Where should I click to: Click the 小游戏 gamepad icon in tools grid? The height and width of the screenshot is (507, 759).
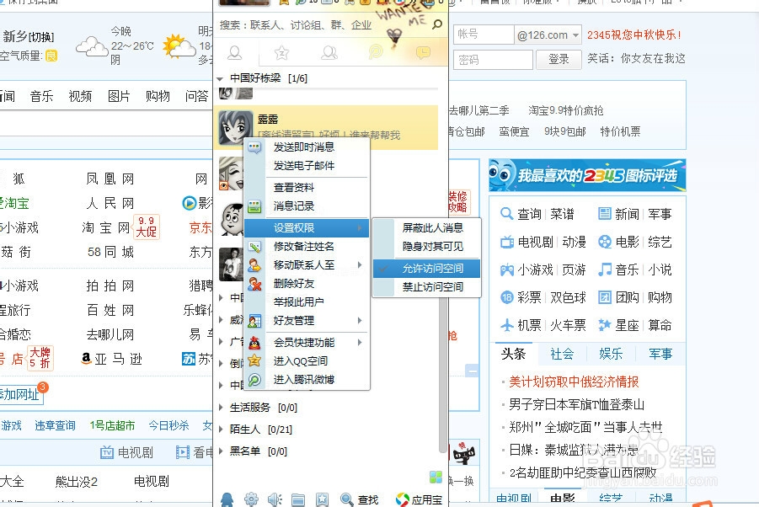(507, 270)
